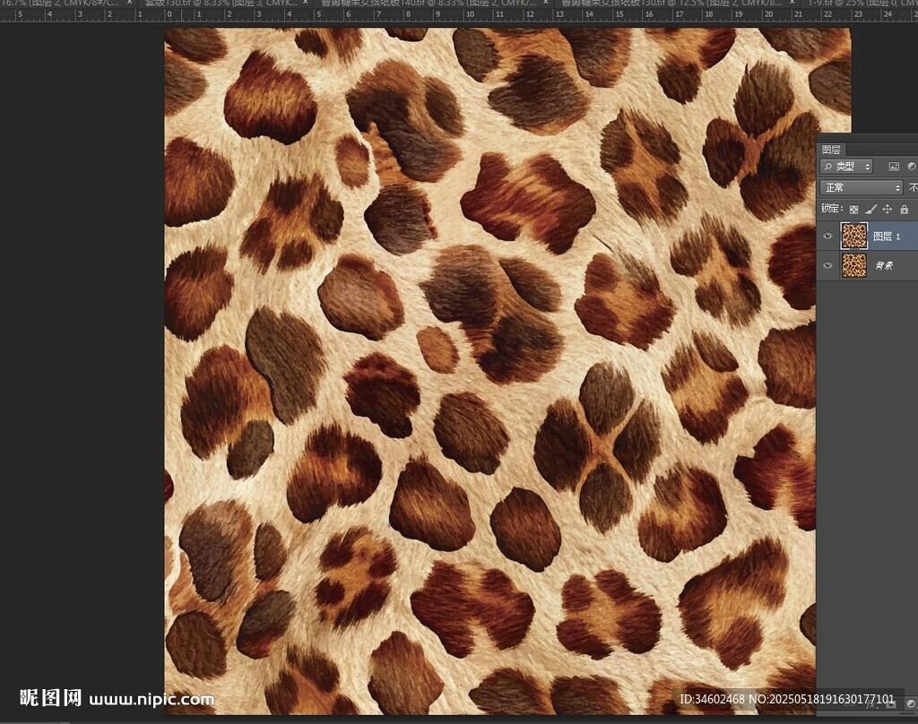918x724 pixels.
Task: Select the 图层 1 layer by name
Action: point(887,237)
